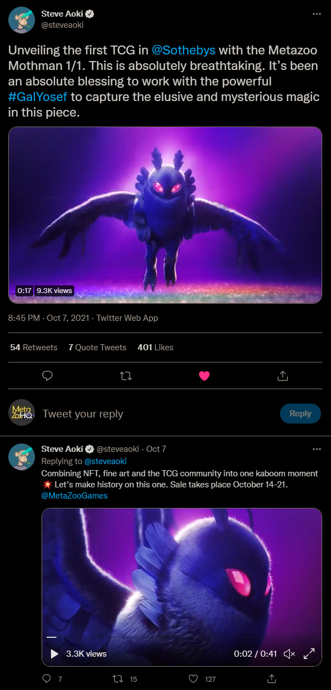
Task: Click the reply icon under main tweet
Action: [48, 376]
